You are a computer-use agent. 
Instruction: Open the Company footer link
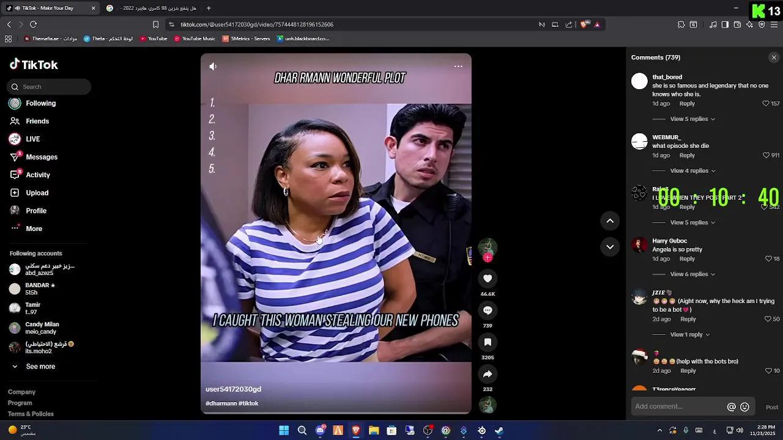pos(21,392)
